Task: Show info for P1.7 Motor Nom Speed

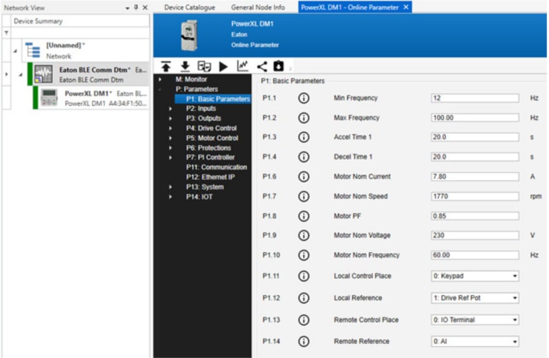Action: [x=304, y=197]
